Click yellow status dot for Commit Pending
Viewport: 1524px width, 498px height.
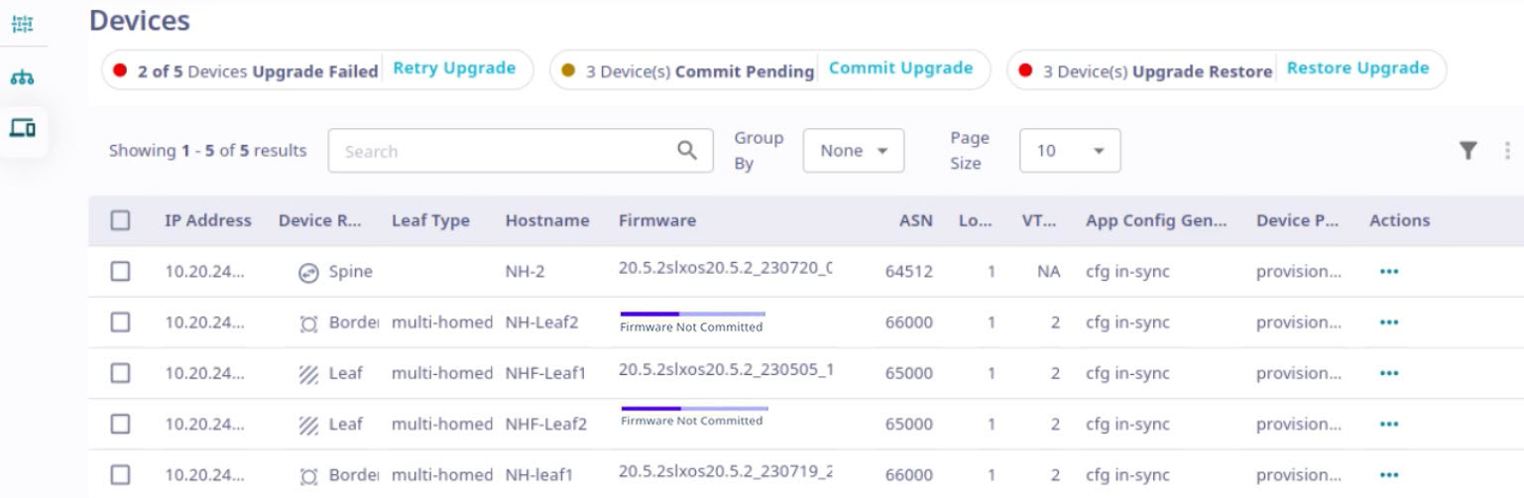tap(568, 70)
